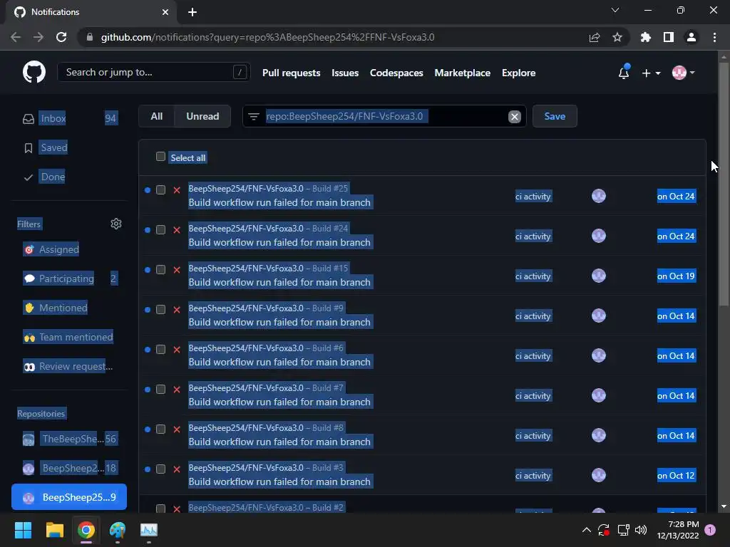The image size is (730, 547).
Task: Select TheBeepShe... repository with 56 notifications
Action: (x=69, y=439)
